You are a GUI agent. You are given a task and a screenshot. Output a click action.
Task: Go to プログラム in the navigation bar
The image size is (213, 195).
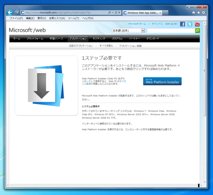click(x=117, y=39)
